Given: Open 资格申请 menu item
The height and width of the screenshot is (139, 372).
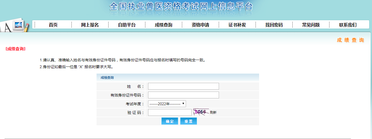Looking at the screenshot, I should [200, 25].
